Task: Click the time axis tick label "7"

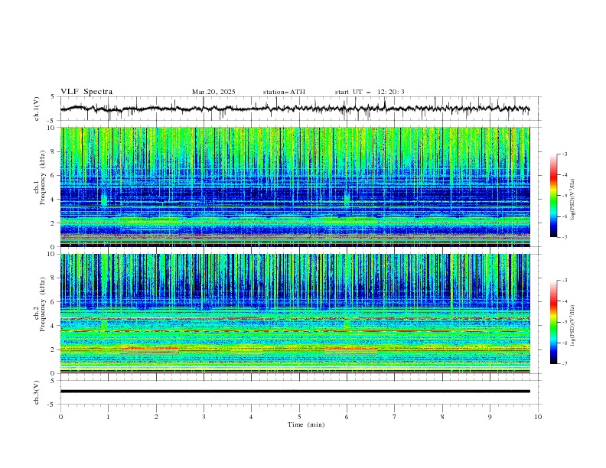Action: click(x=395, y=417)
